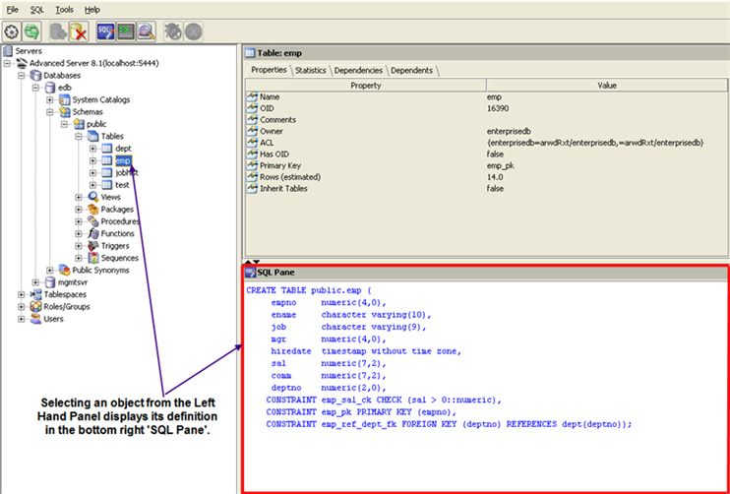Screen dimensions: 730x494
Task: Expand the System Catalogs node
Action: pos(50,99)
